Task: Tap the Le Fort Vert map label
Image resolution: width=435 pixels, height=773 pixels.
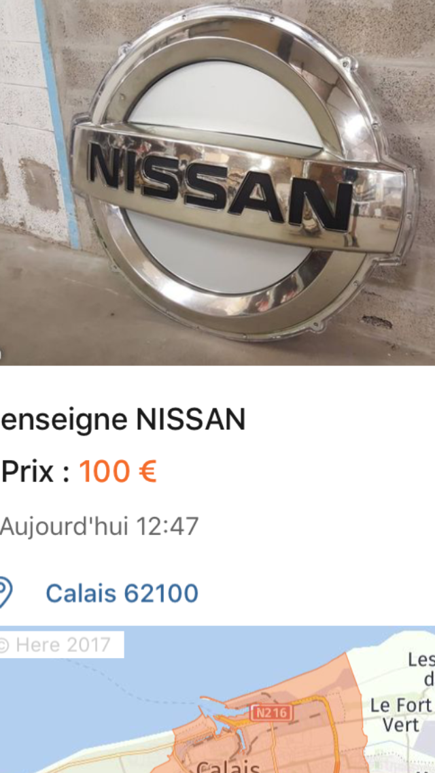Action: point(401,715)
